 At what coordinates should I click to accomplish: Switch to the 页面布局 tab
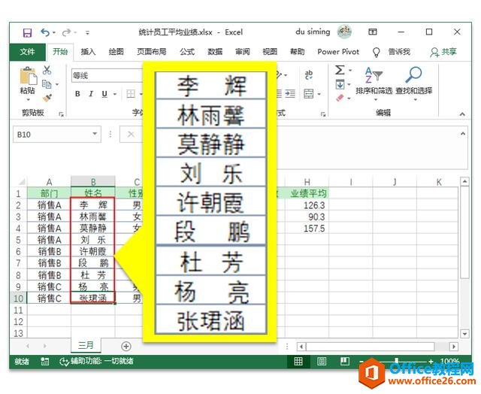click(152, 52)
